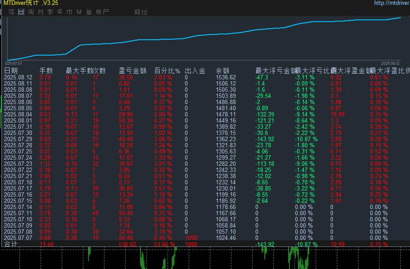This screenshot has width=410, height=269.
Task: Switch to the M tab
Action: tap(79, 12)
